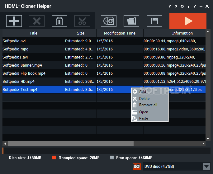Viewport: 213px width, 174px height.
Task: Click the DVD disc type icon
Action: pyautogui.click(x=137, y=167)
